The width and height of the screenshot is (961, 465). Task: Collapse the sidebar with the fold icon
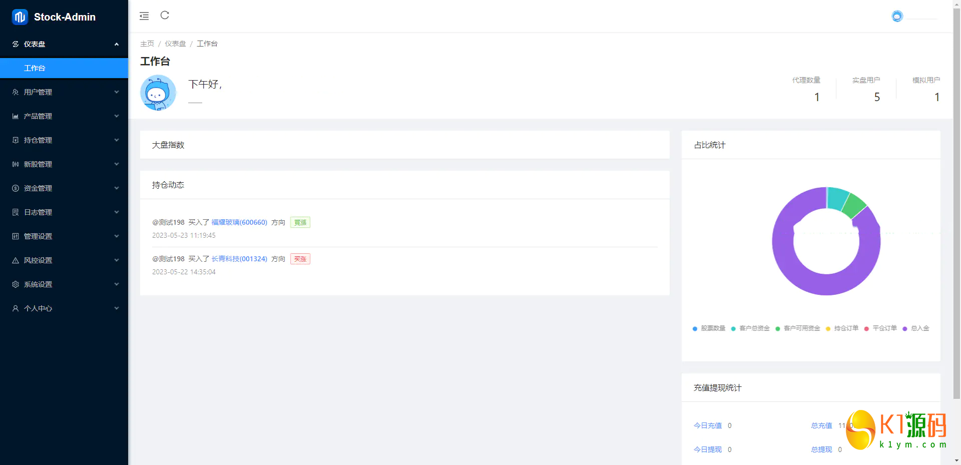144,16
